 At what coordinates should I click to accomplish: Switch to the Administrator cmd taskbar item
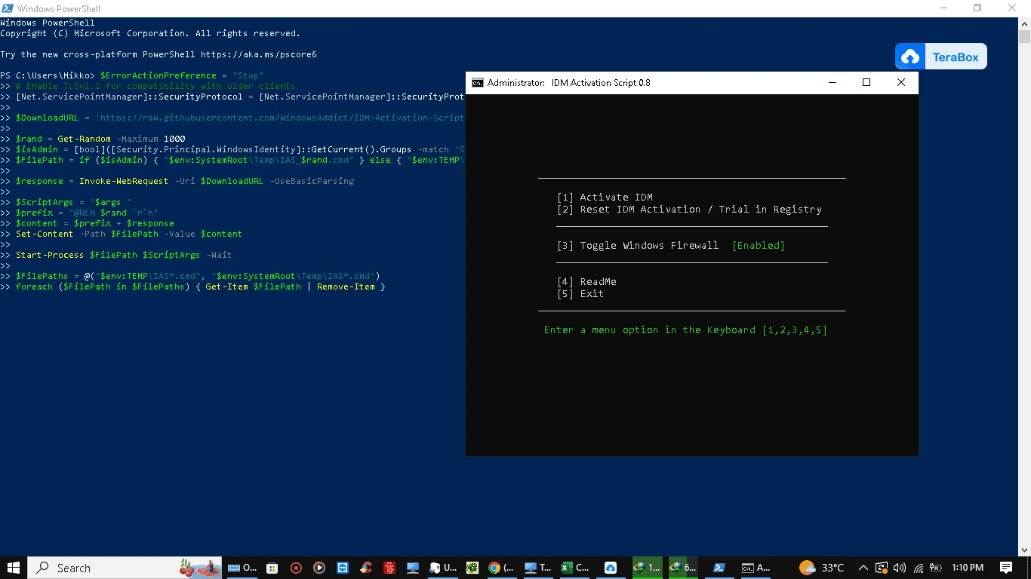(x=756, y=568)
